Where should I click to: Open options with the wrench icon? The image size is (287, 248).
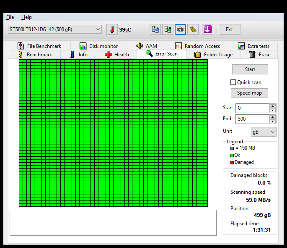(x=193, y=29)
